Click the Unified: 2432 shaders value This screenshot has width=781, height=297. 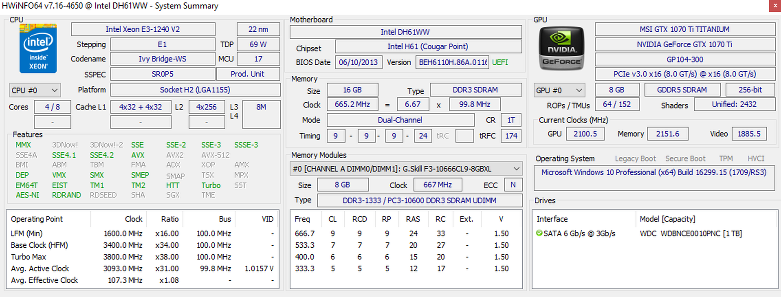[x=734, y=104]
